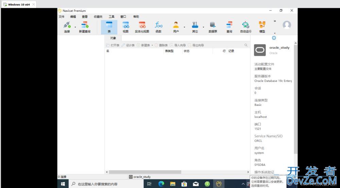Open the 帮助 help menu

[136, 16]
